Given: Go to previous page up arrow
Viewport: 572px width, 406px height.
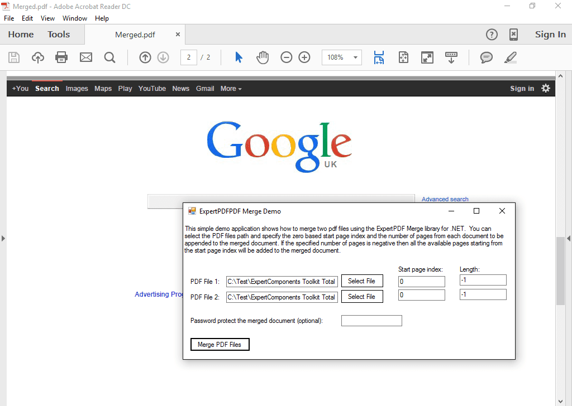Looking at the screenshot, I should (x=145, y=57).
